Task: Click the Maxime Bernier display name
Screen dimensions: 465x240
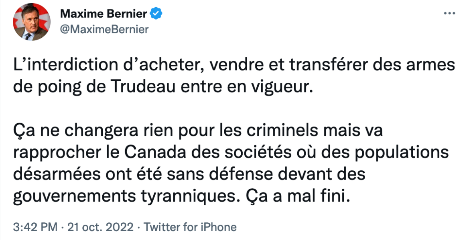Action: coord(104,14)
